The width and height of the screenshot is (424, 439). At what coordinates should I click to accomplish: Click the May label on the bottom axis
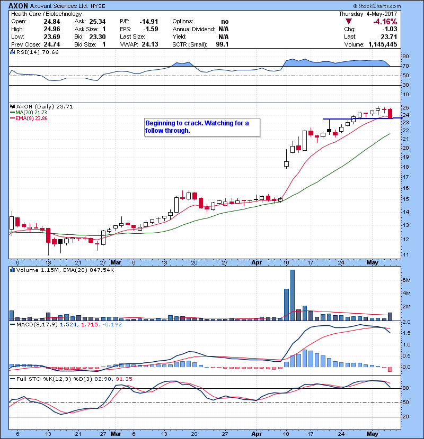(x=373, y=434)
